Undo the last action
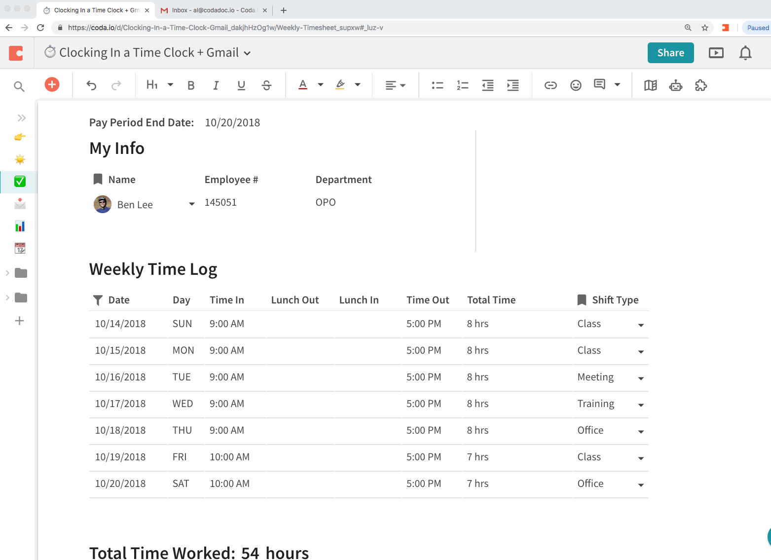Screen dimensions: 771x560 point(91,85)
